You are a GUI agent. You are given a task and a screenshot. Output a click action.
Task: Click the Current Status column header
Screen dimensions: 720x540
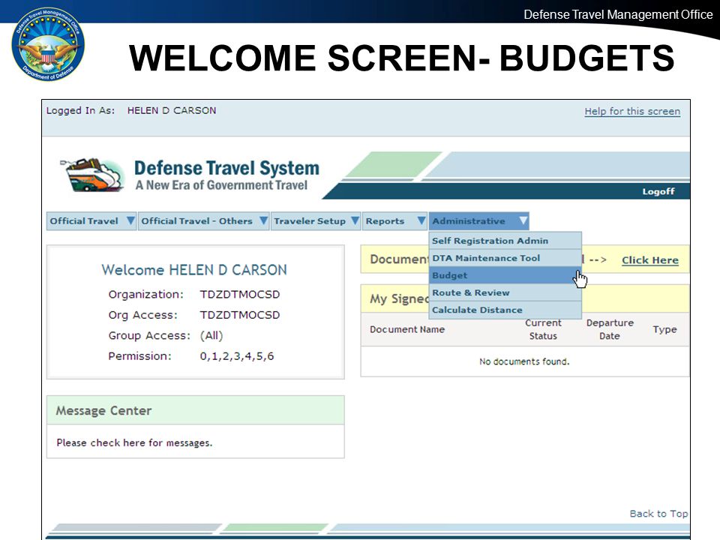(543, 329)
